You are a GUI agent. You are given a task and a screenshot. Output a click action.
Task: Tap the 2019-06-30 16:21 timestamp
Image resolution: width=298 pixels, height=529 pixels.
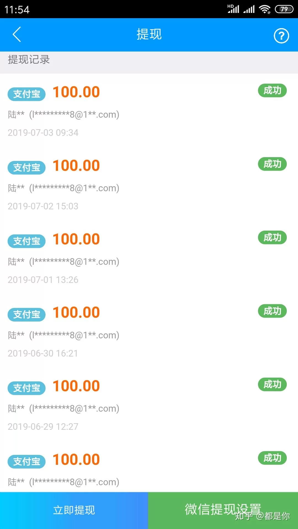43,353
